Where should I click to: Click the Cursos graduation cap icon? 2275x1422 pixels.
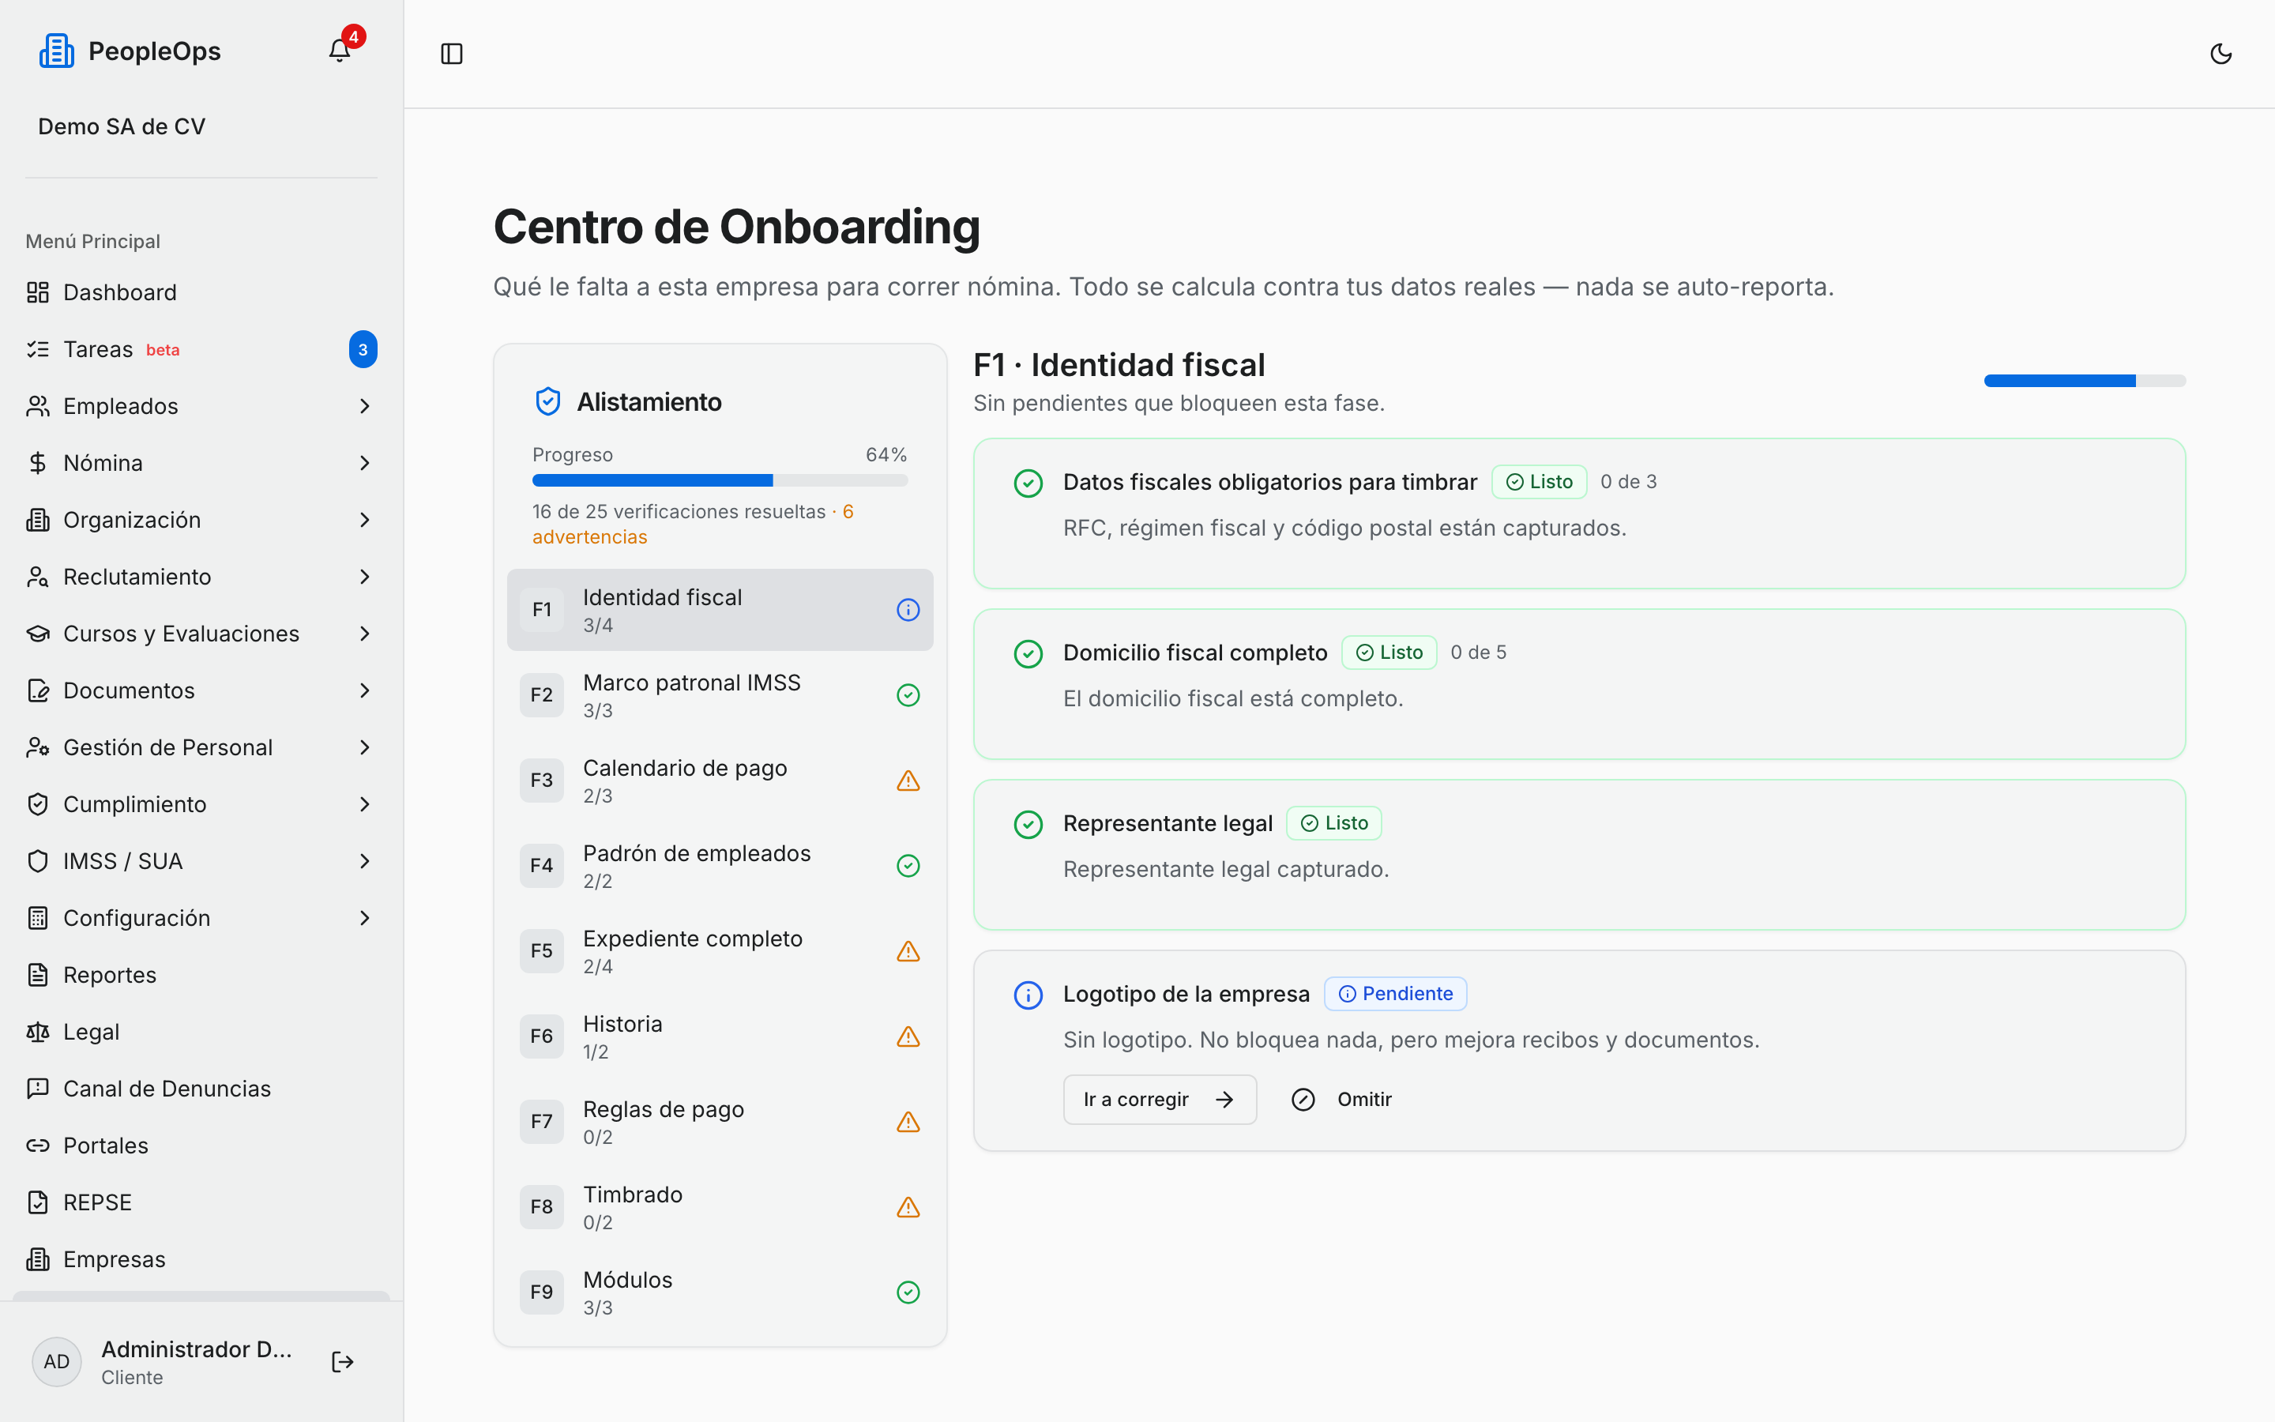click(38, 634)
